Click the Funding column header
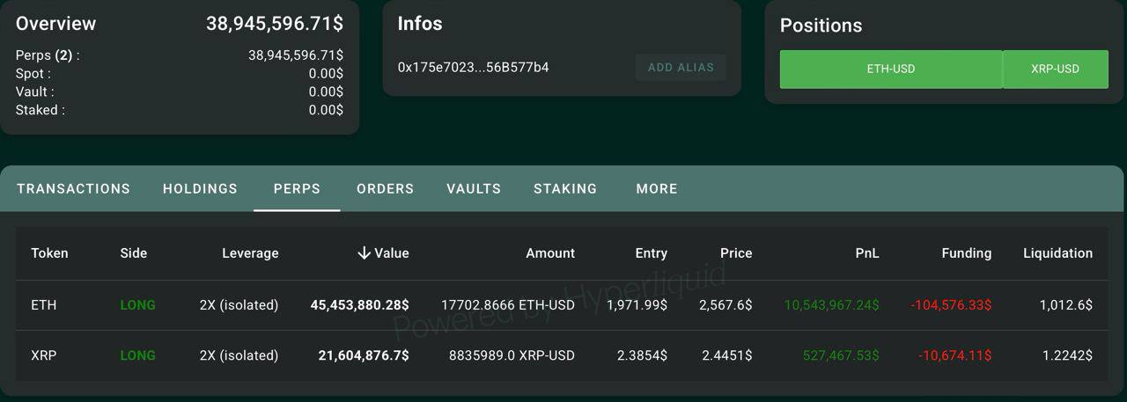 (x=966, y=253)
